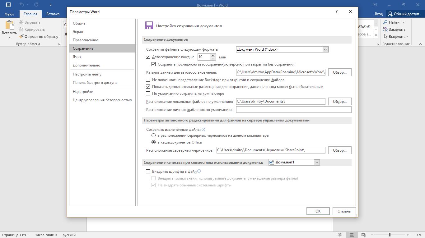Click Обзор next to Расположение серверных черновиков
Screen dimensions: 425x238
click(x=340, y=150)
